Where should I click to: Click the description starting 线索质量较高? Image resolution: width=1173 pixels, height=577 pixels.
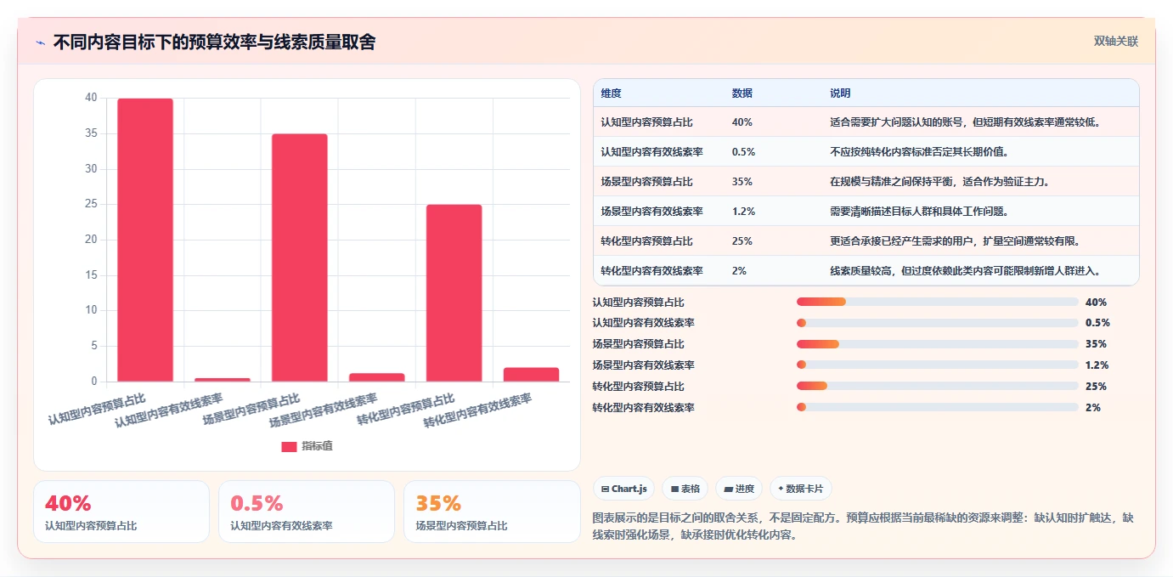[966, 271]
